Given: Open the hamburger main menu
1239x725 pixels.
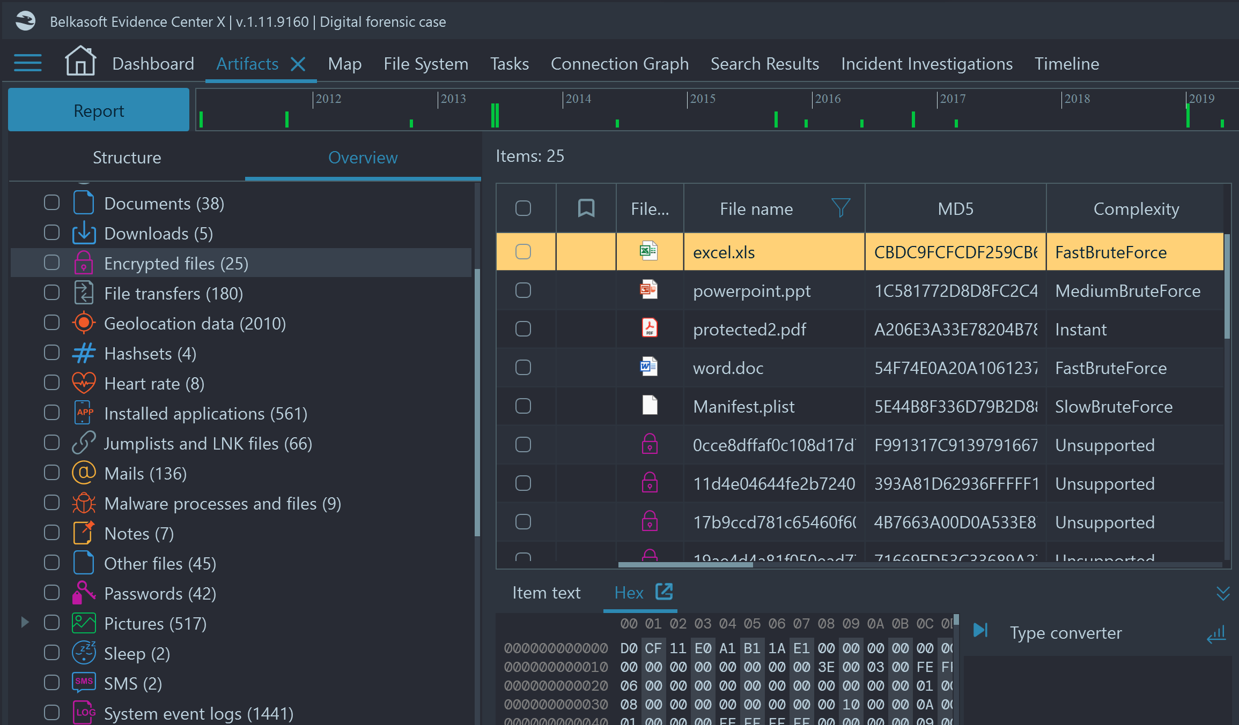Looking at the screenshot, I should (28, 63).
